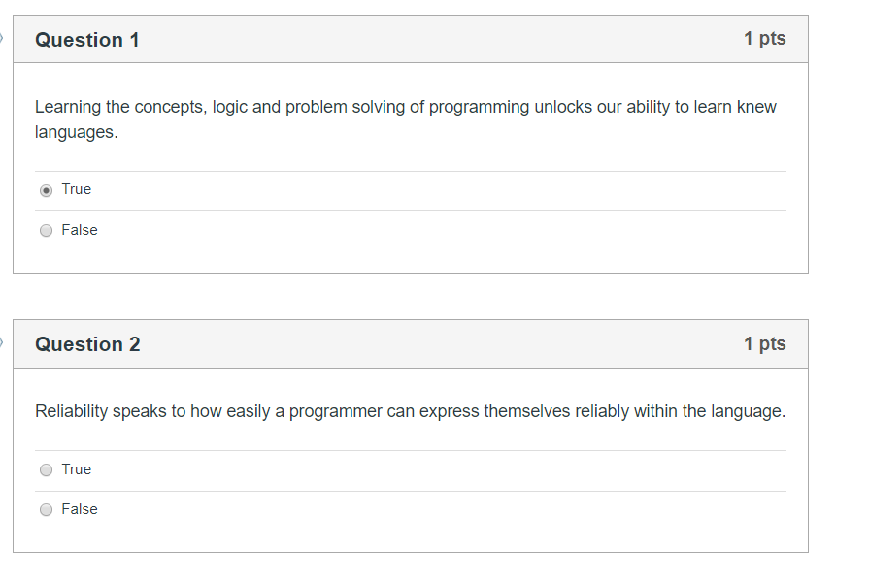
Task: Choose the False radio button under Question 2
Action: coord(46,510)
